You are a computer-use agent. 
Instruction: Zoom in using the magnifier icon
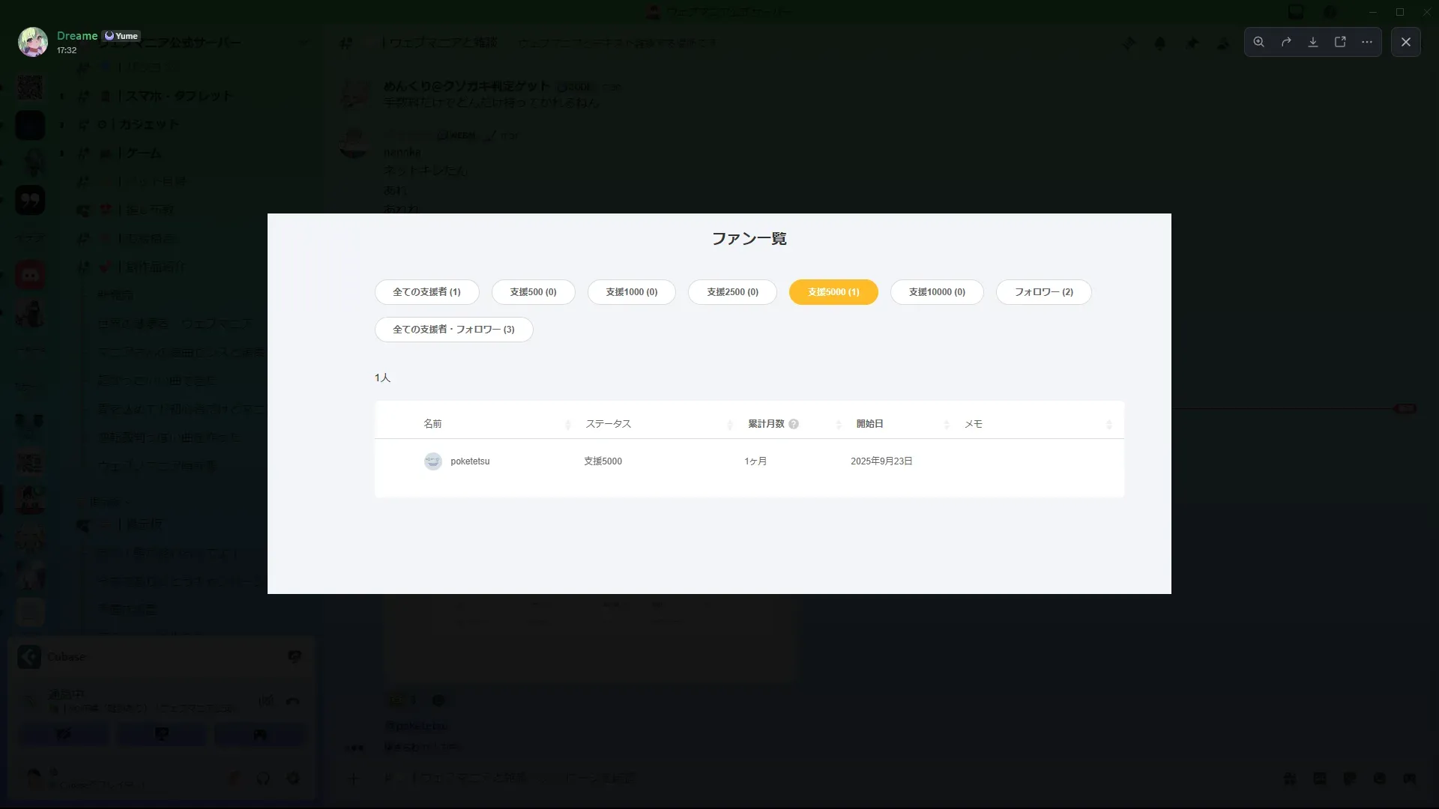click(x=1259, y=42)
